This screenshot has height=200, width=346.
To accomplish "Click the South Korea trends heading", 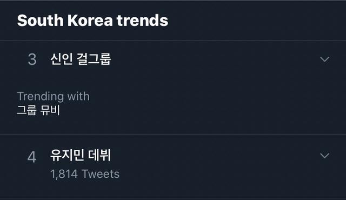I will tap(92, 21).
